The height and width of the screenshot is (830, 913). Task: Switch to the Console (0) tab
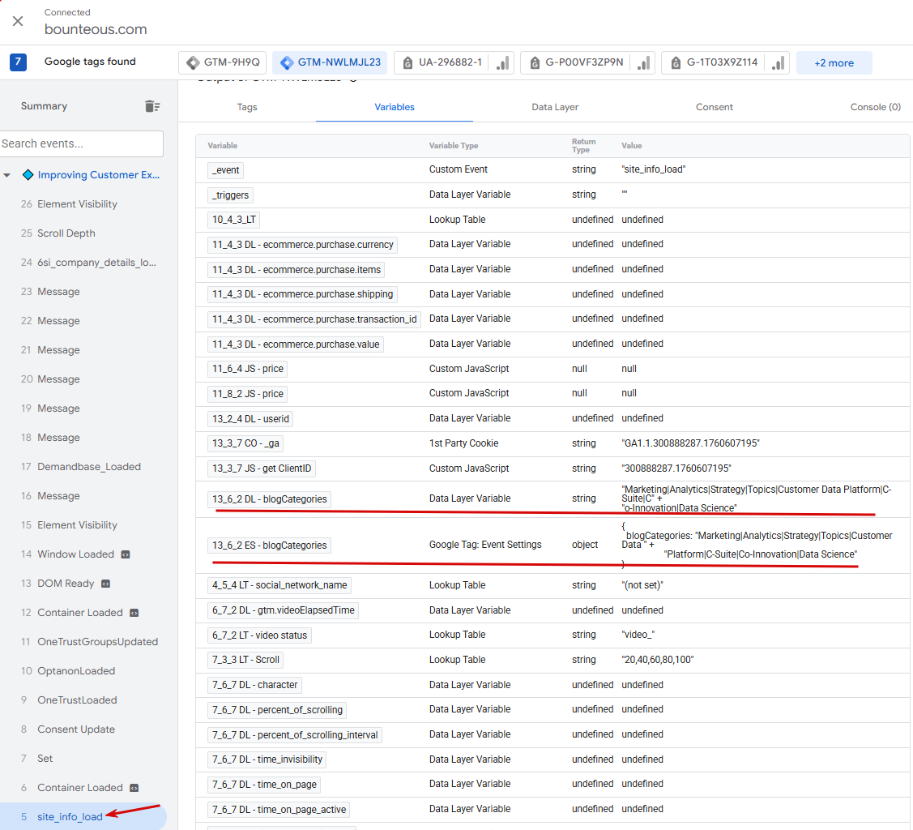pyautogui.click(x=875, y=107)
